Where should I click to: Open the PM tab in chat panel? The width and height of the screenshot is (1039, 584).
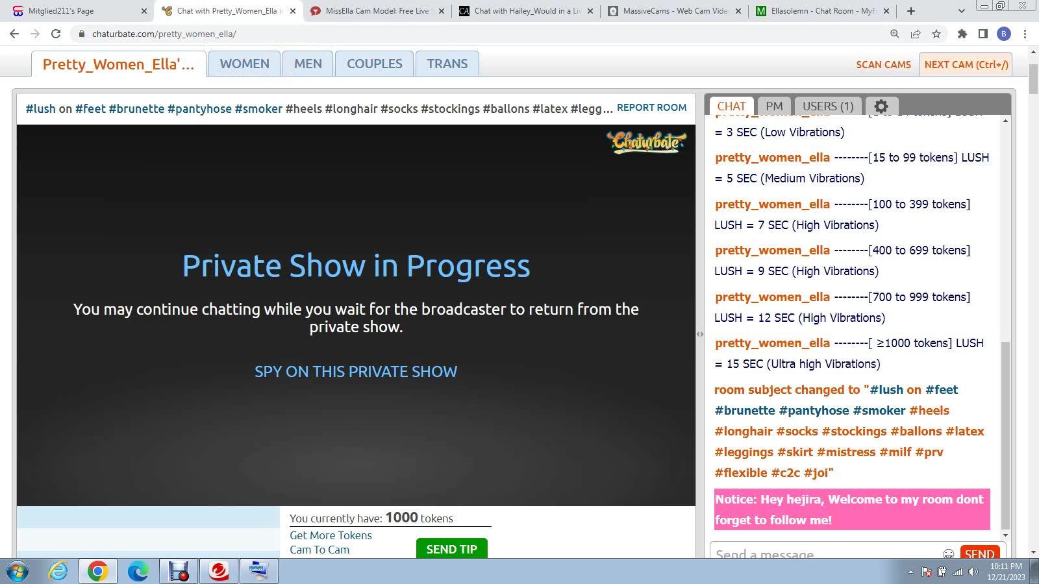(774, 106)
